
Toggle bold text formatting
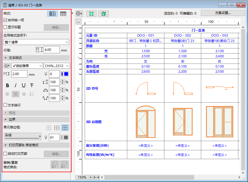tap(8, 85)
